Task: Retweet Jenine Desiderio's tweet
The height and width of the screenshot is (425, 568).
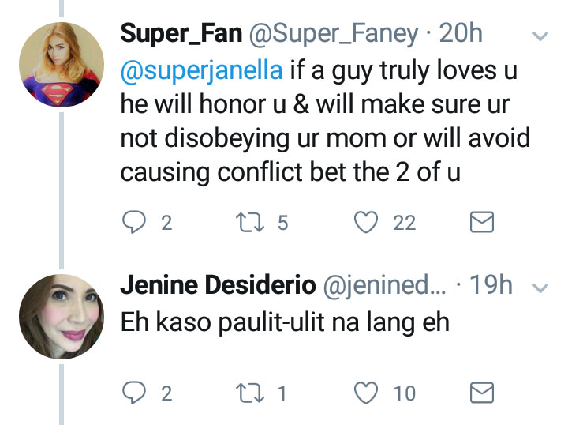Action: point(251,393)
